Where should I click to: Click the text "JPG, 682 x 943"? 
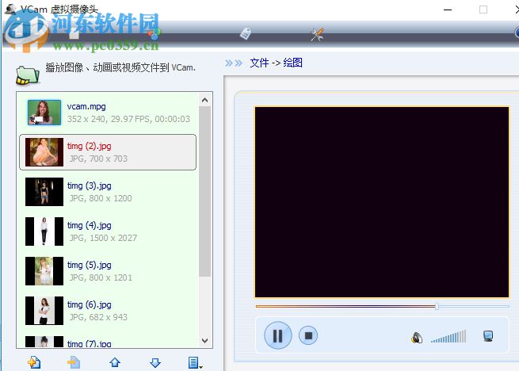98,317
